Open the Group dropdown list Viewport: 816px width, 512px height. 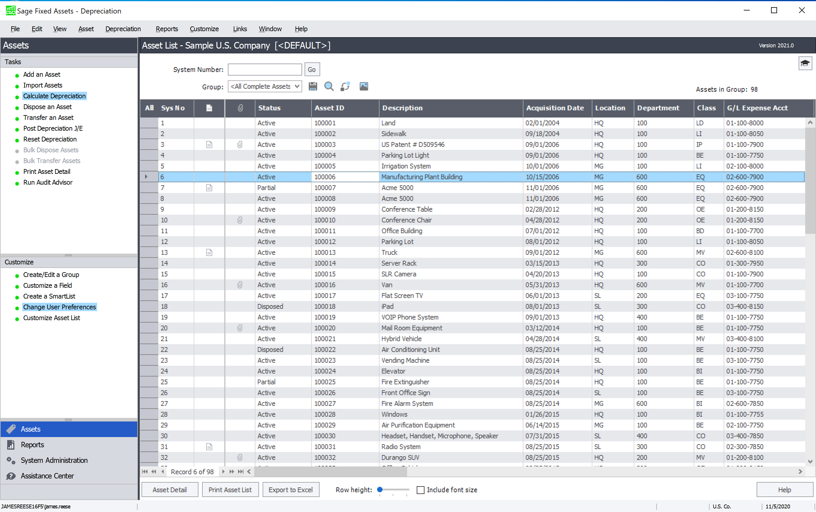pyautogui.click(x=297, y=86)
